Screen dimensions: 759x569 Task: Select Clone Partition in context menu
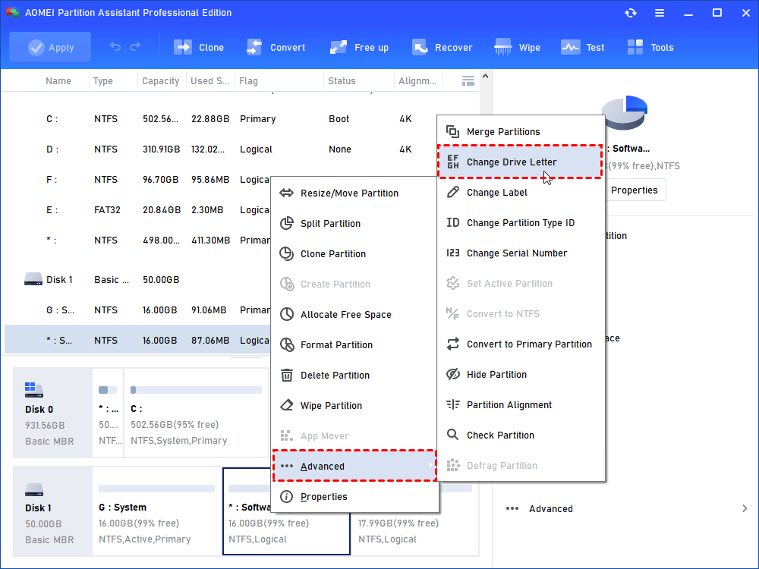point(354,253)
